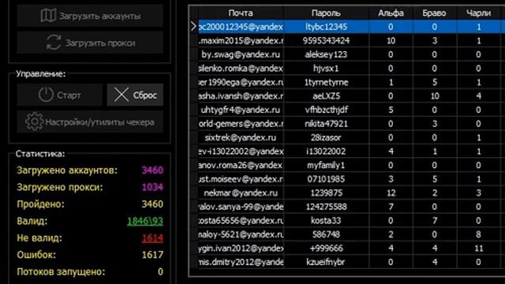
Task: Click Чарли value 8 in 586748 row
Action: 479,234
